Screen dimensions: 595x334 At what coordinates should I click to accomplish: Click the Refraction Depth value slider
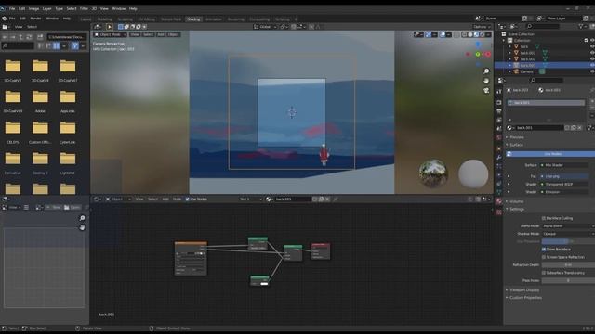(x=568, y=264)
